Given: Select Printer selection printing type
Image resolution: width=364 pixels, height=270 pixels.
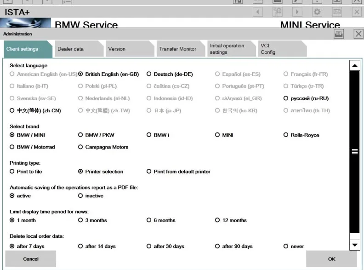Looking at the screenshot, I should pyautogui.click(x=101, y=172).
